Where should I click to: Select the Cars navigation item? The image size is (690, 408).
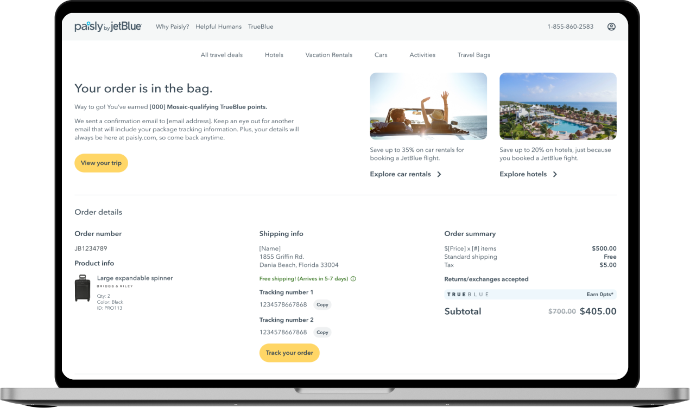click(x=381, y=55)
